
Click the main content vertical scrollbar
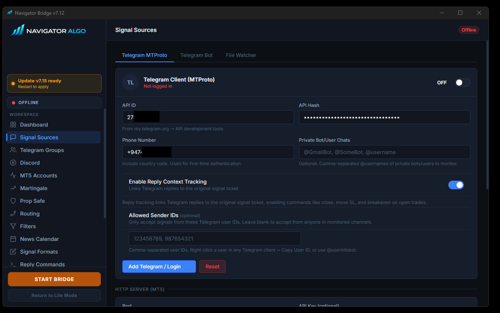tap(487, 115)
